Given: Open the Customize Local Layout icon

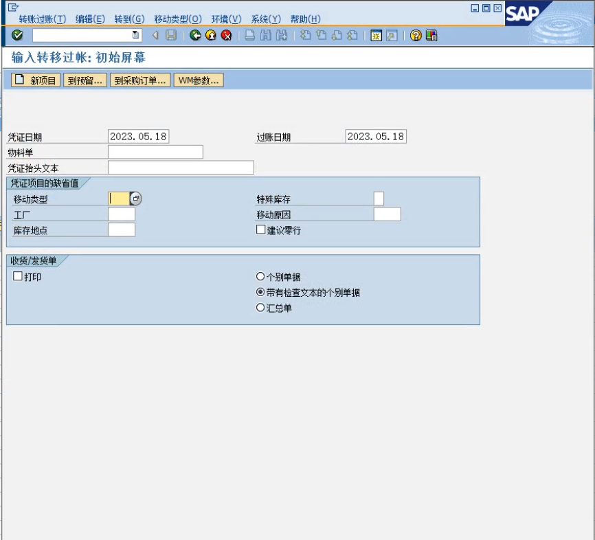Looking at the screenshot, I should [x=431, y=35].
